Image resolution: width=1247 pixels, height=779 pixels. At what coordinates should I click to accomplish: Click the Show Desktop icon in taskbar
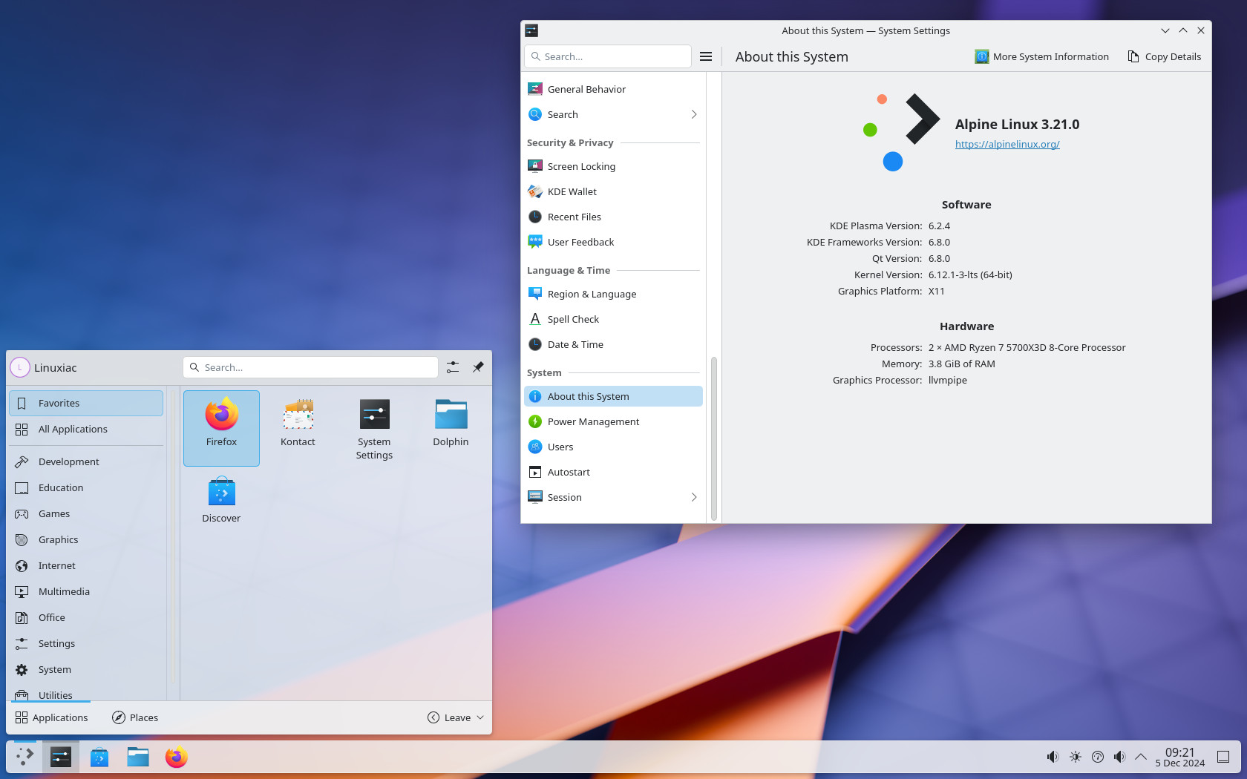(x=1223, y=757)
